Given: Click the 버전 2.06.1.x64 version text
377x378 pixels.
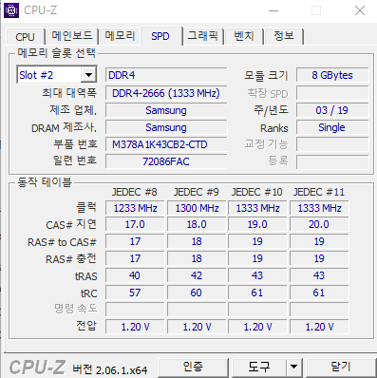Looking at the screenshot, I should (110, 369).
